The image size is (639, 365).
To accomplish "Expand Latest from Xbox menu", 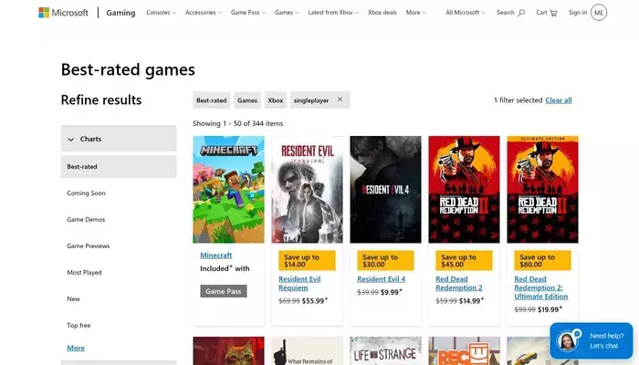I will click(333, 13).
